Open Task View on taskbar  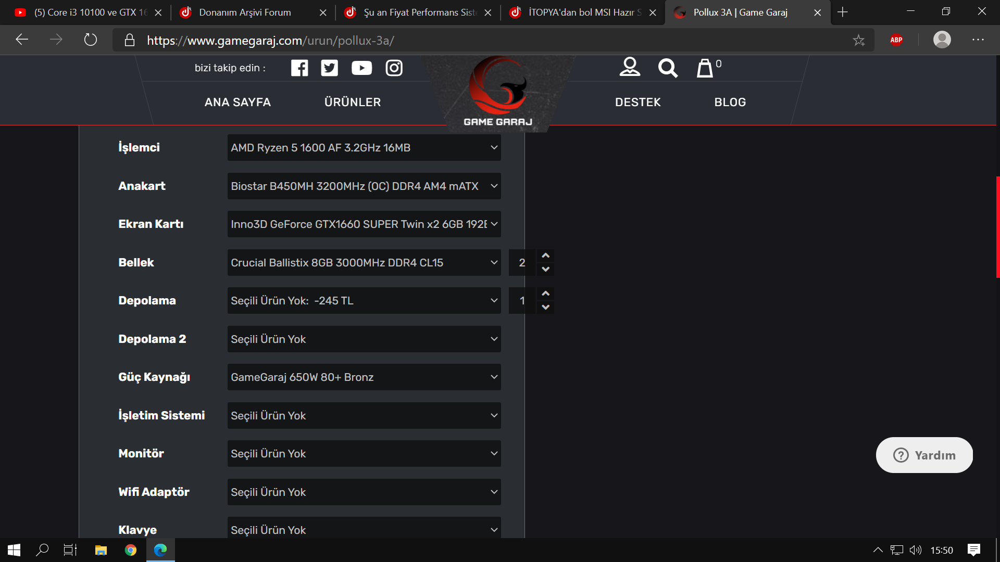[x=70, y=550]
